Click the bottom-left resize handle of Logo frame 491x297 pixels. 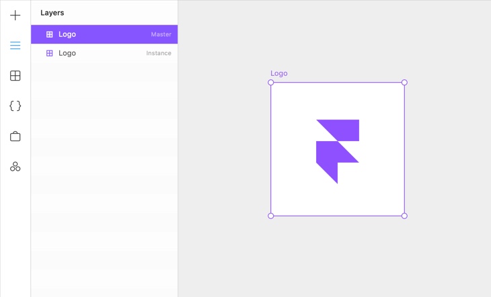click(271, 216)
